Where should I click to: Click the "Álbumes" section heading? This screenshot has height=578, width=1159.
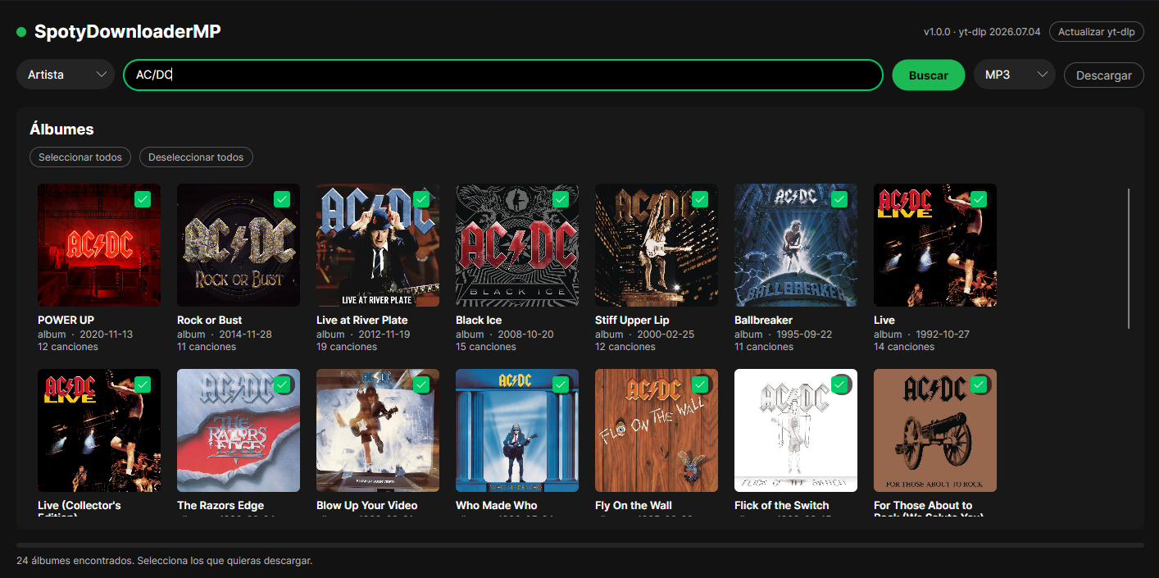[61, 129]
